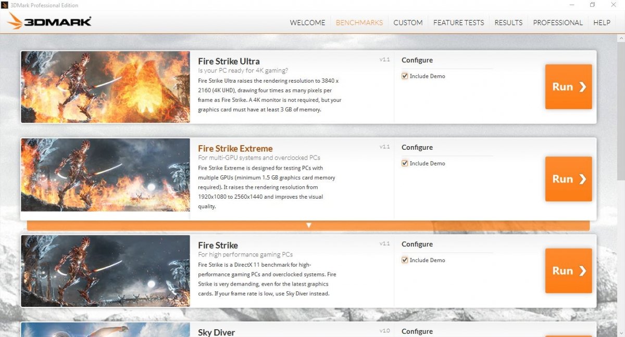625x337 pixels.
Task: Open the WELCOME tab
Action: (307, 22)
